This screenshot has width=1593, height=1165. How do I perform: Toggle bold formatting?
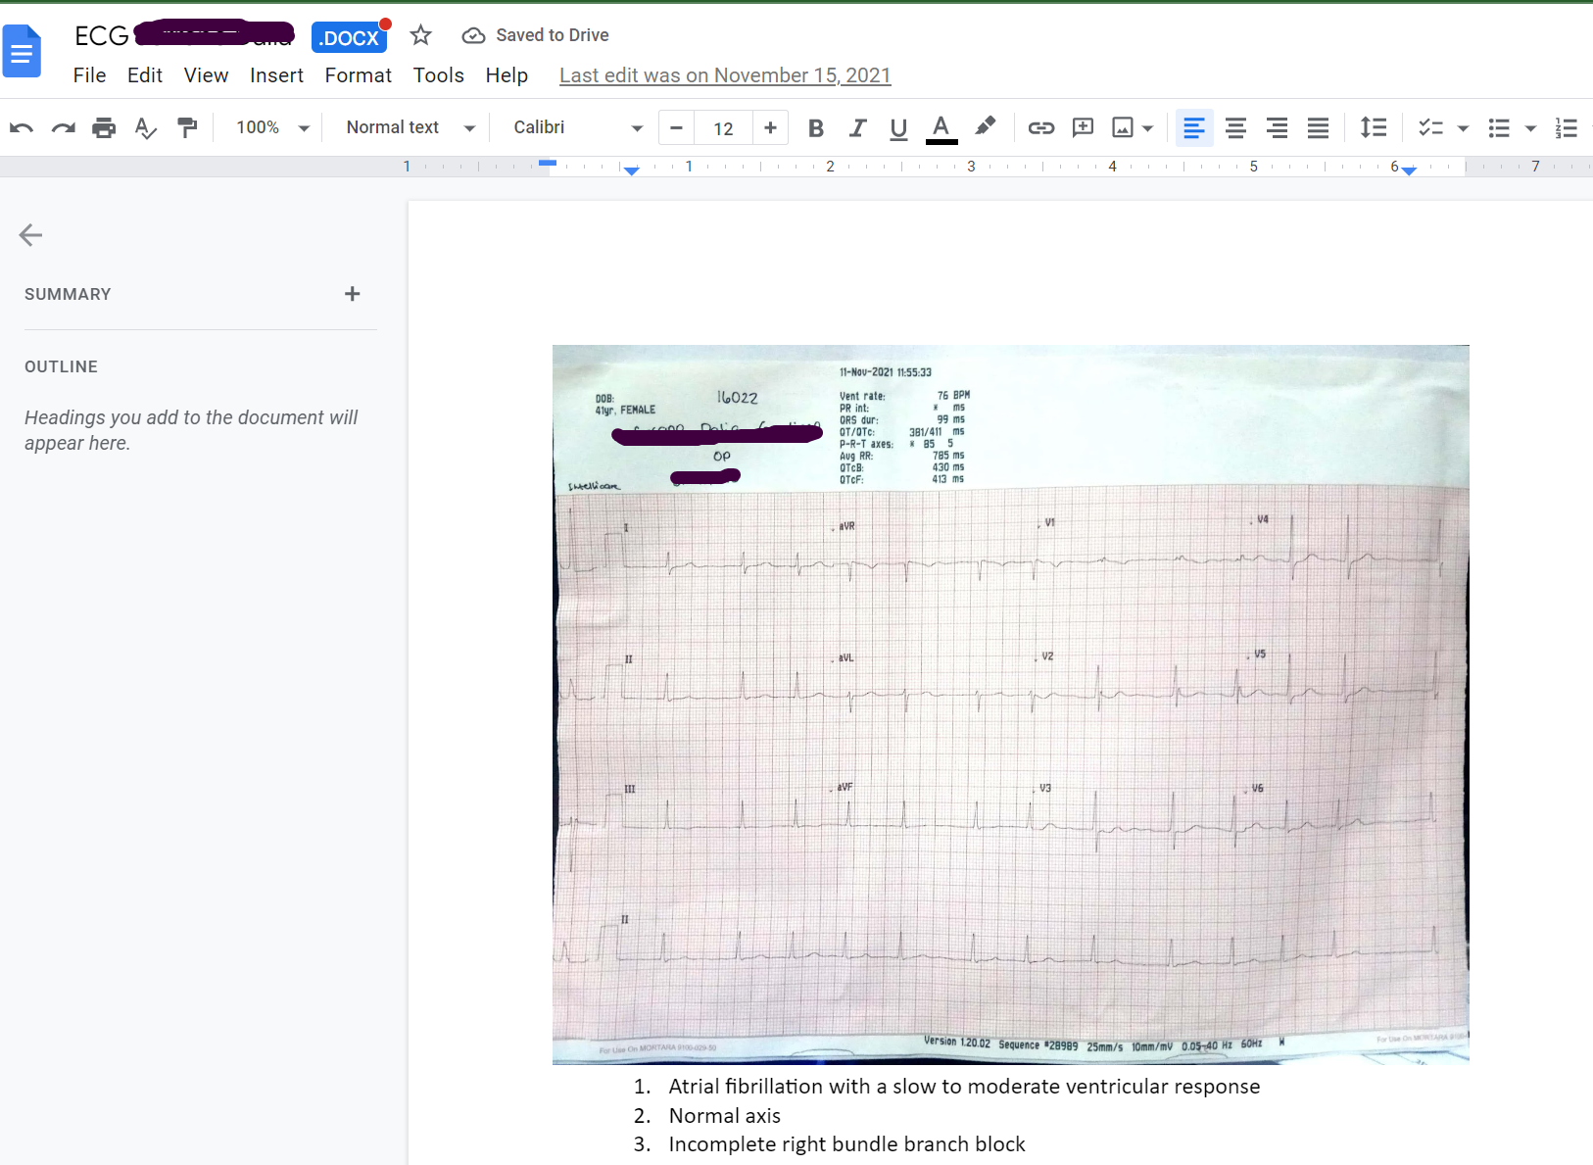tap(815, 127)
